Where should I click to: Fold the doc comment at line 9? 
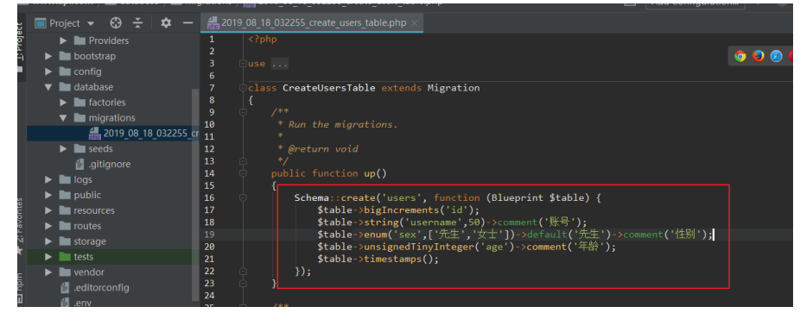point(243,112)
